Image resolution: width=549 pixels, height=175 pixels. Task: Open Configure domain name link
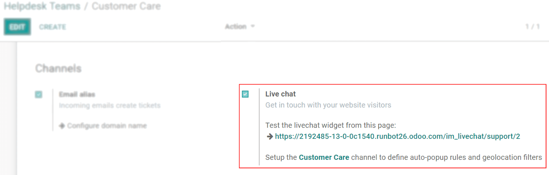[x=107, y=125]
